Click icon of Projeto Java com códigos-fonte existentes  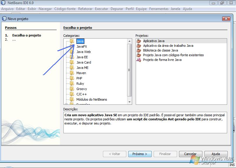pos(139,55)
